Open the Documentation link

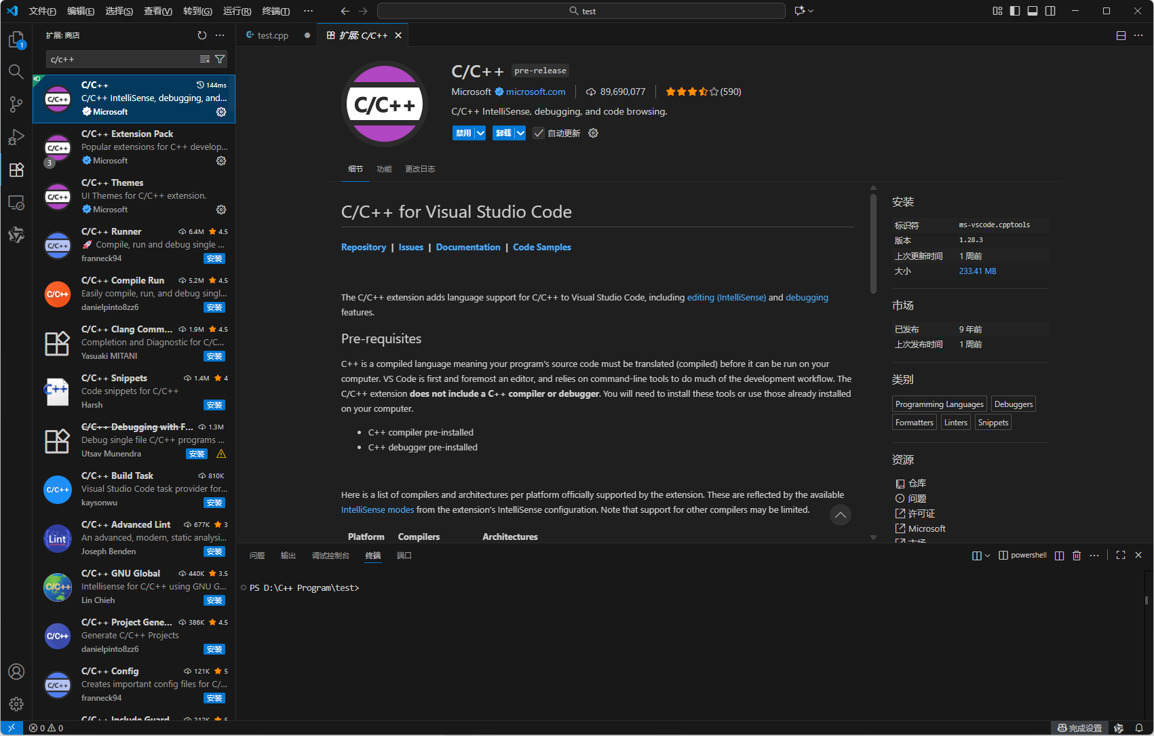(x=468, y=248)
